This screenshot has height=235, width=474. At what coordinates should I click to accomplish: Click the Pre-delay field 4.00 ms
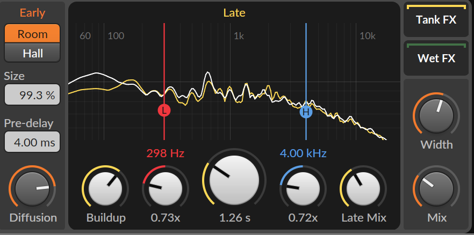tap(32, 142)
